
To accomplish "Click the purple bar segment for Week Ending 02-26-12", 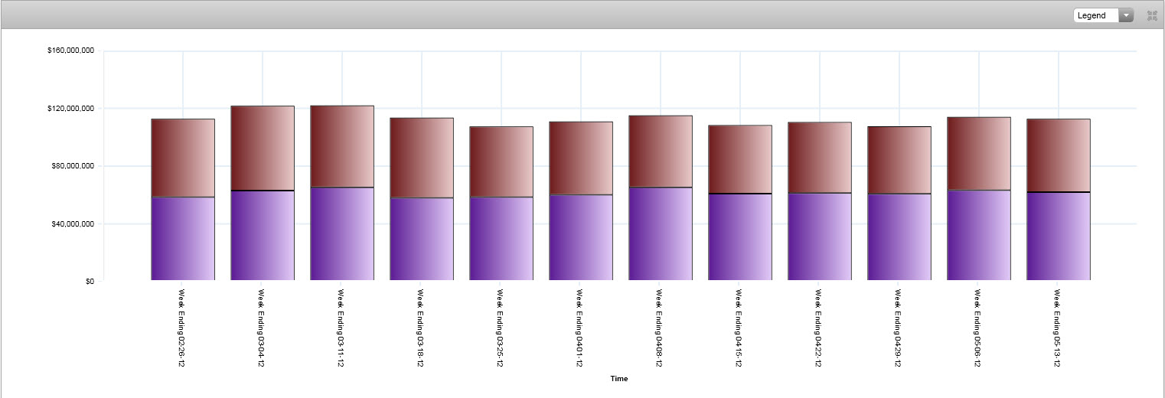I will pyautogui.click(x=183, y=239).
